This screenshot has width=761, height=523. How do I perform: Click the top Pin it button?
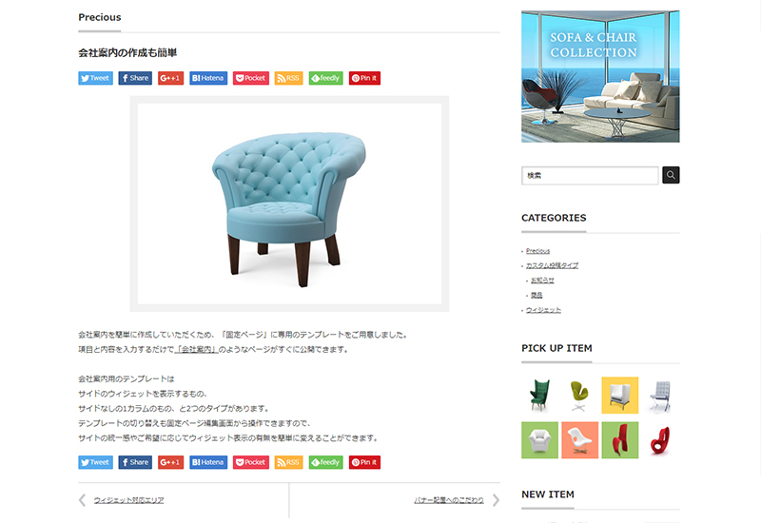364,78
